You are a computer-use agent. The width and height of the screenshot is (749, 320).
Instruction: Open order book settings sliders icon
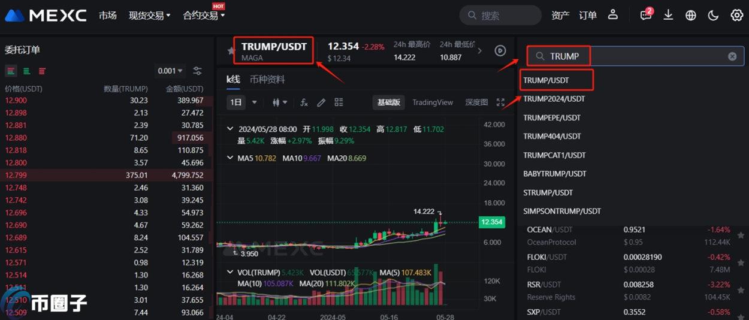click(197, 71)
